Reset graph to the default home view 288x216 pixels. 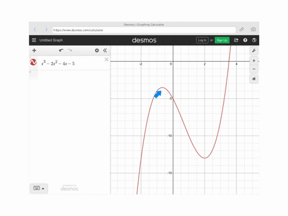coord(254,79)
